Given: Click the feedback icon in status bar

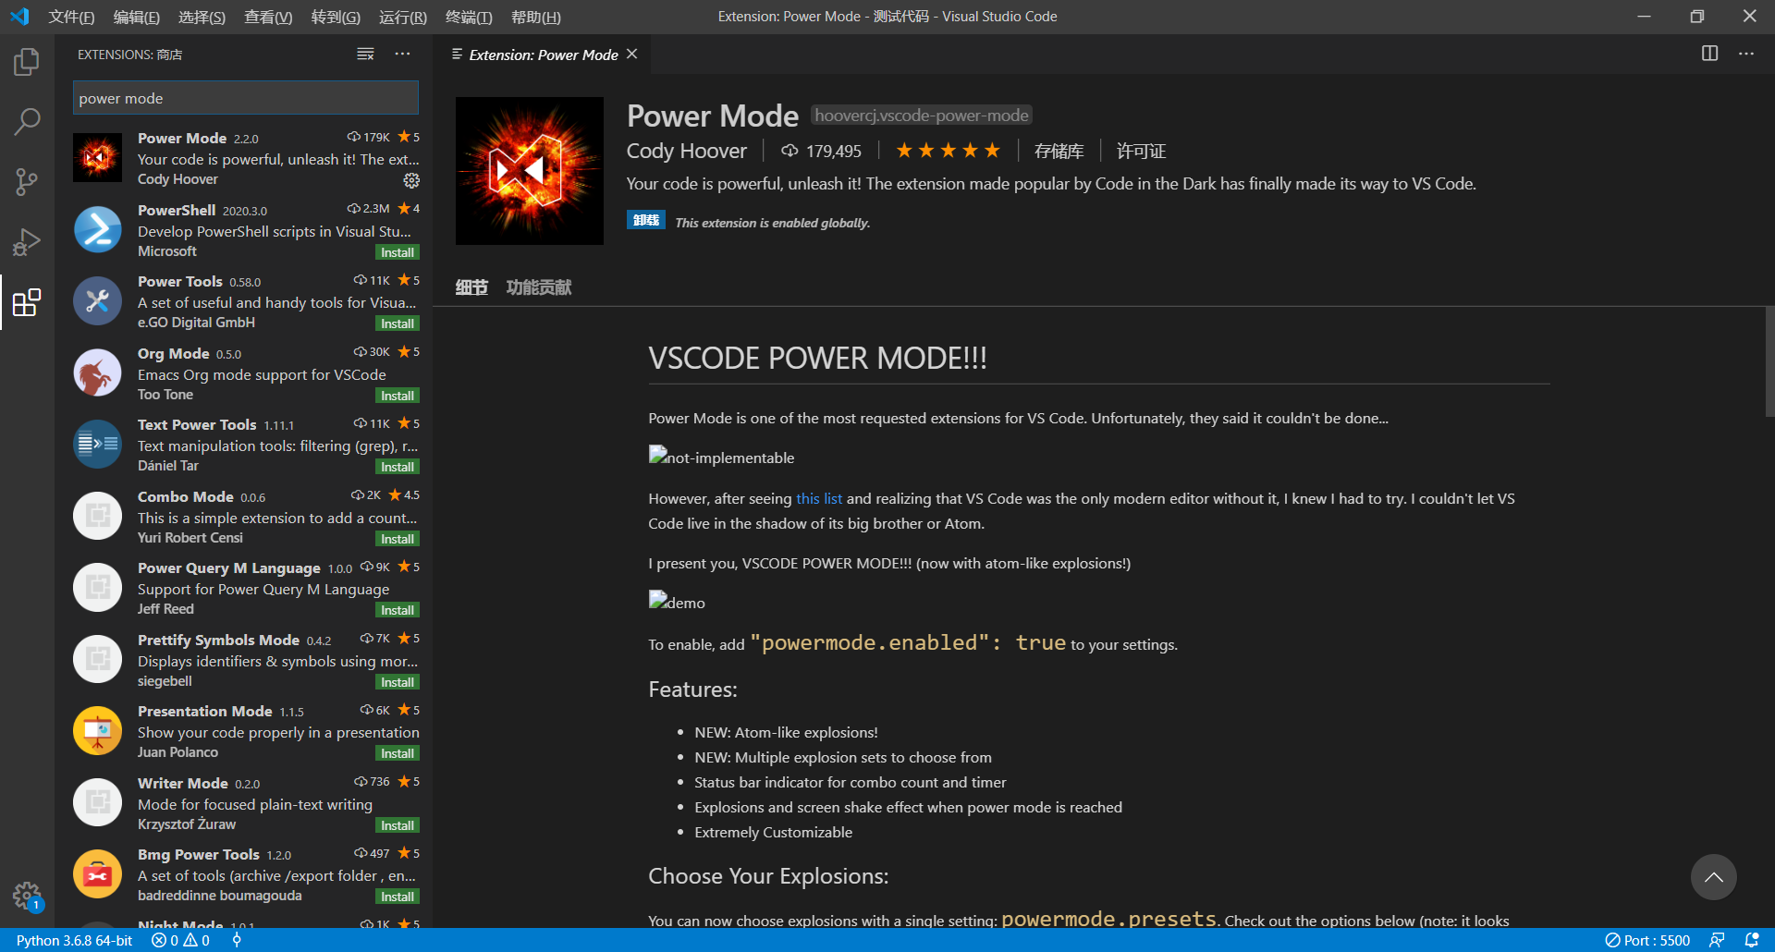Looking at the screenshot, I should coord(1717,940).
